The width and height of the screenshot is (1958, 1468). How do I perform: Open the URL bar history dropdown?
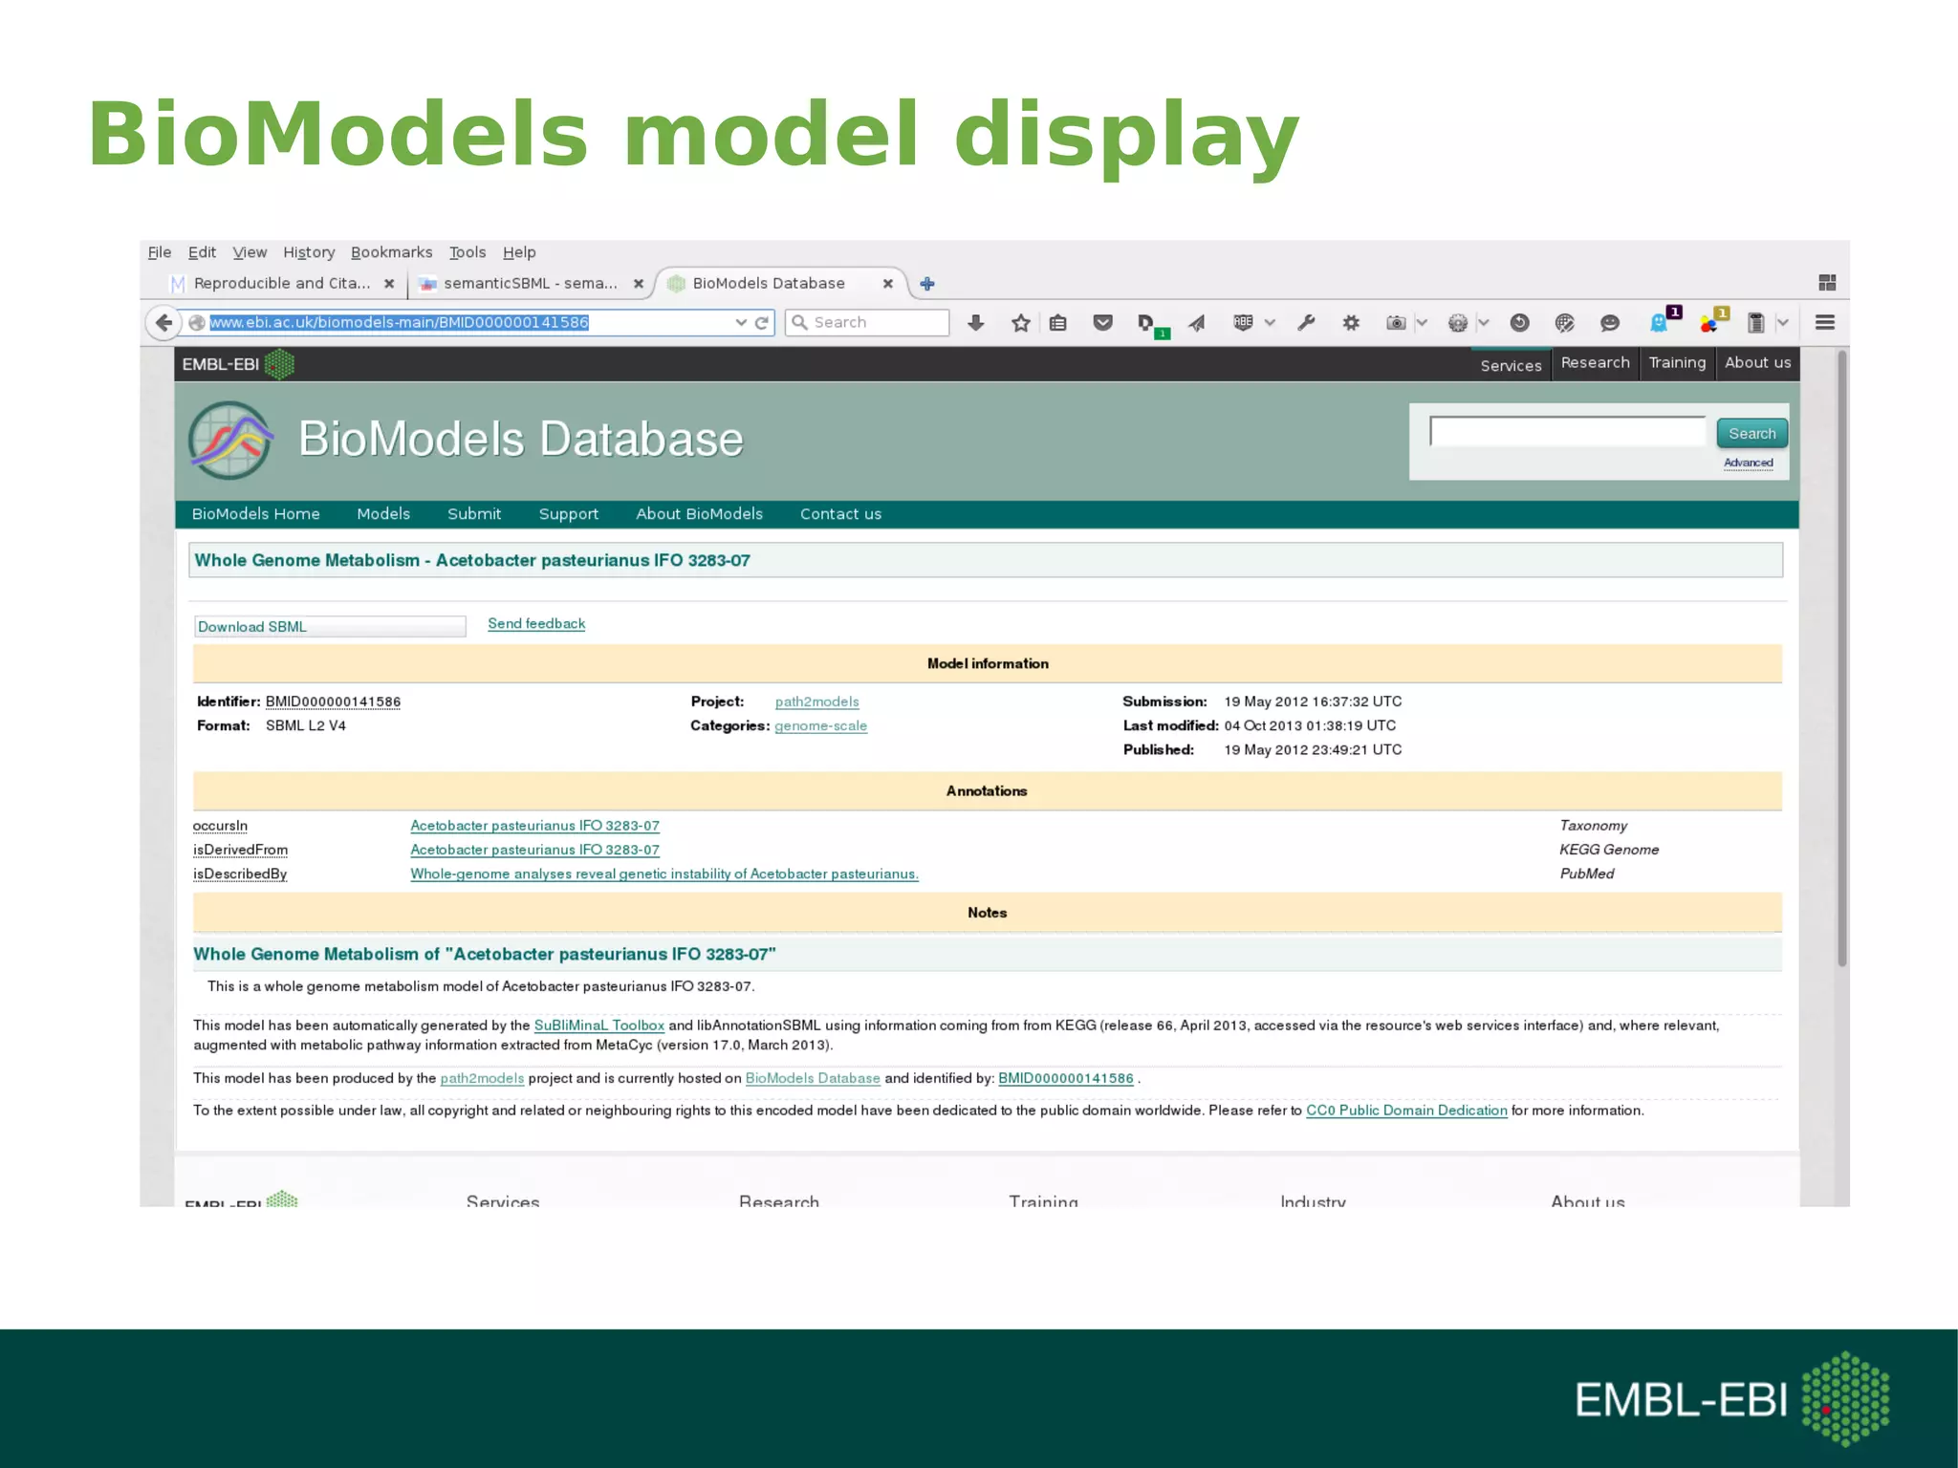point(741,323)
